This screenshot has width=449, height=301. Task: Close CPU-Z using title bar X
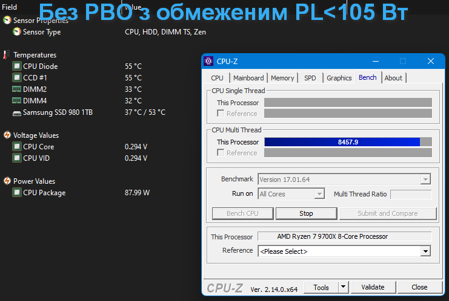(431, 61)
